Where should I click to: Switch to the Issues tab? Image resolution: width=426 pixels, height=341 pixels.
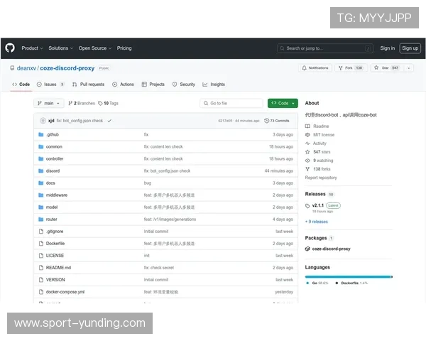[x=50, y=84]
